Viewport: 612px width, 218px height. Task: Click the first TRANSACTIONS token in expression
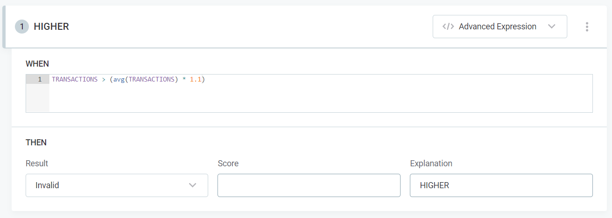(x=75, y=80)
